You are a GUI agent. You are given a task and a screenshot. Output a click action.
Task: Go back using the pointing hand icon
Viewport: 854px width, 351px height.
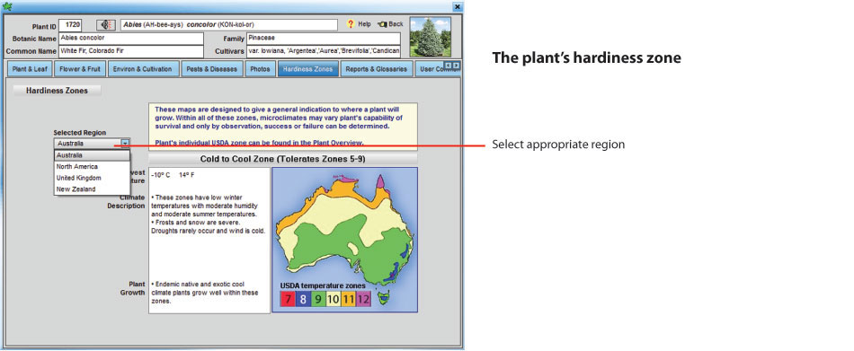click(x=382, y=24)
